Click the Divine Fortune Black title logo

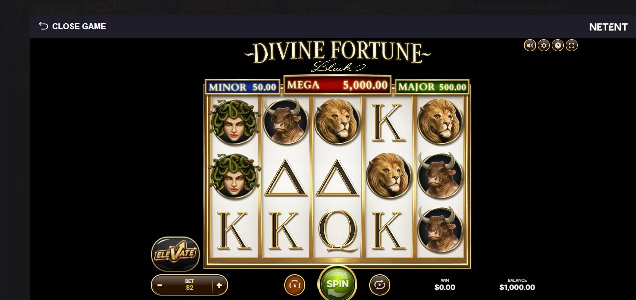(338, 56)
